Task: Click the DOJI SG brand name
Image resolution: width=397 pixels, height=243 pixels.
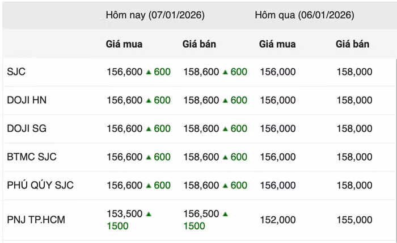Action: click(27, 129)
